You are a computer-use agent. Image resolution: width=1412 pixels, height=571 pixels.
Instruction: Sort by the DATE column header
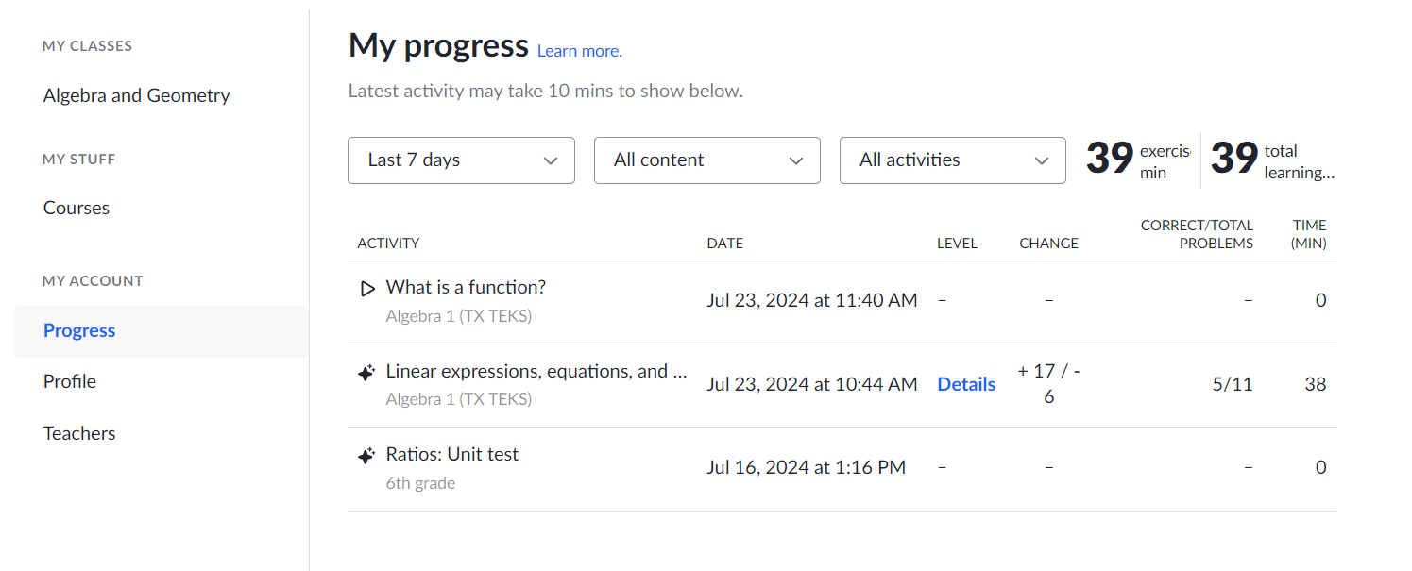coord(725,243)
